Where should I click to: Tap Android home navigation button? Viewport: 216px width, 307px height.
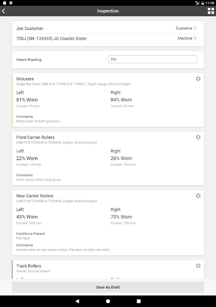point(108,301)
